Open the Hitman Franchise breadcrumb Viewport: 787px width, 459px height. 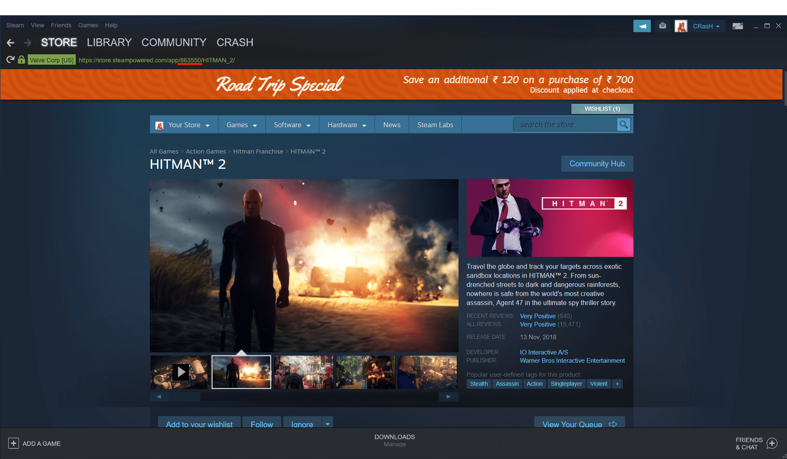pyautogui.click(x=258, y=151)
